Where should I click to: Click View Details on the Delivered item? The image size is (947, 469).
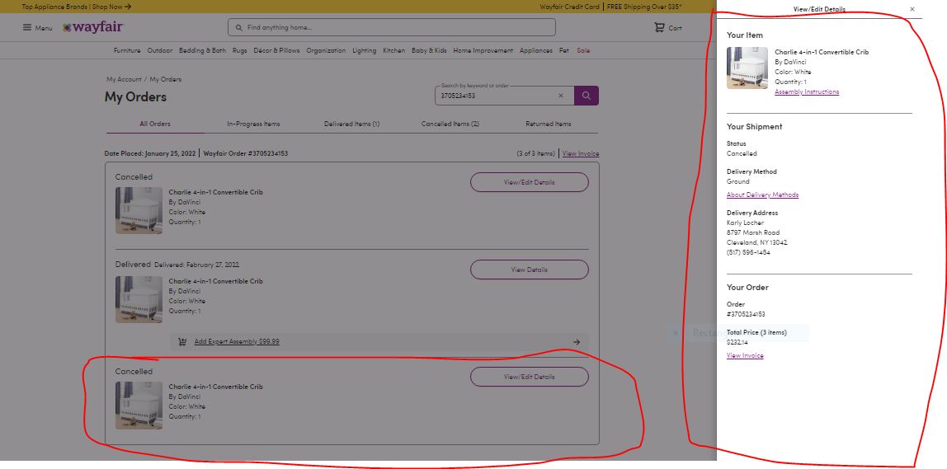(529, 270)
